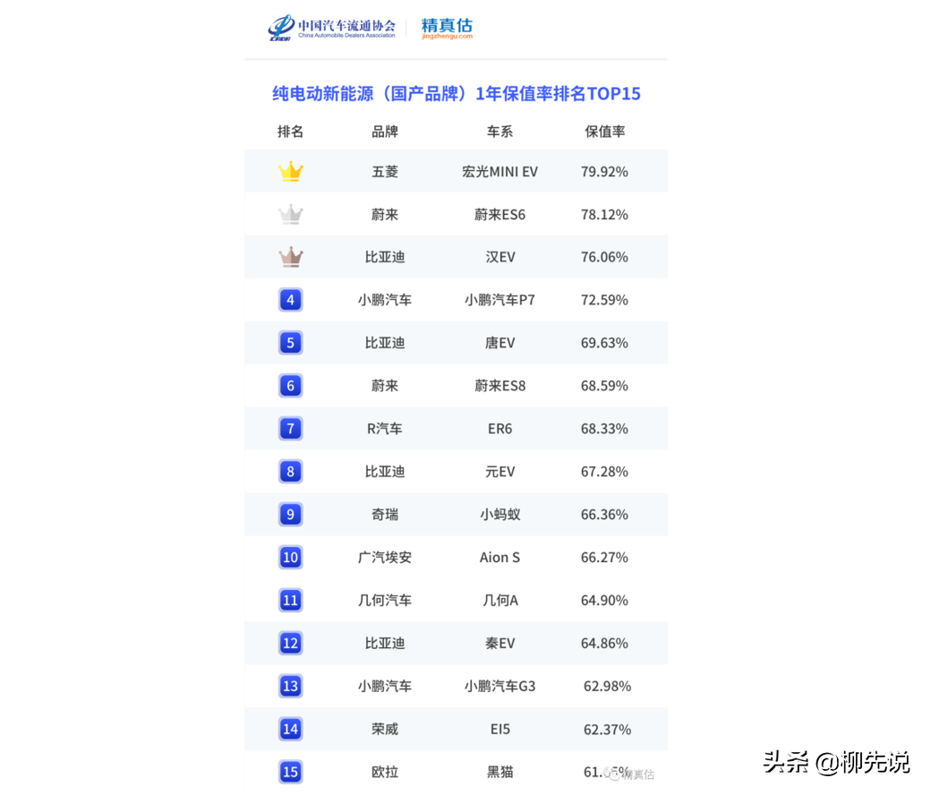The image size is (931, 795).
Task: Click the rank 4 badge
Action: click(290, 300)
